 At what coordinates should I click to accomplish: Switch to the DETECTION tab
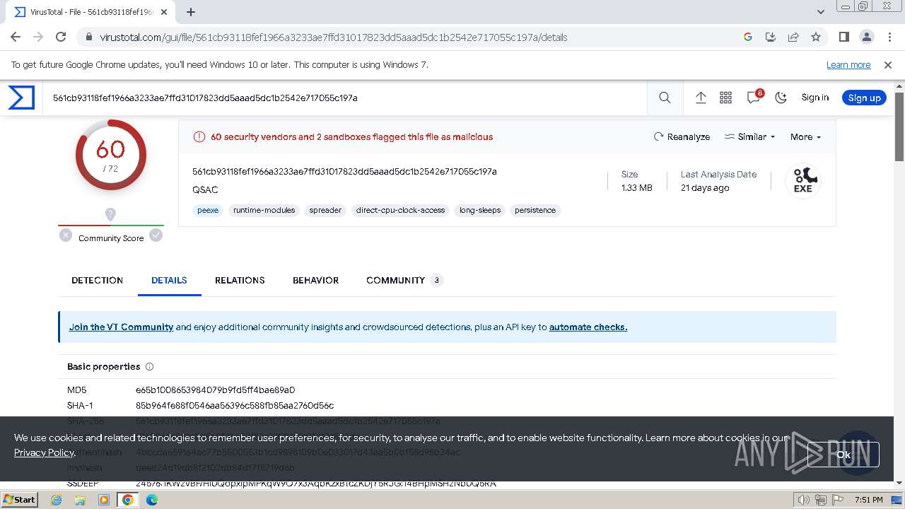[x=97, y=281]
